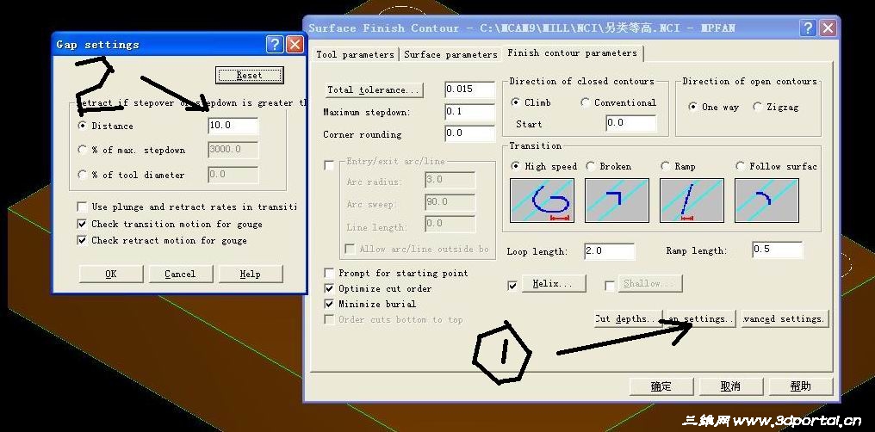Screen dimensions: 875x432
Task: Switch to Surface parameters tab
Action: pyautogui.click(x=450, y=54)
